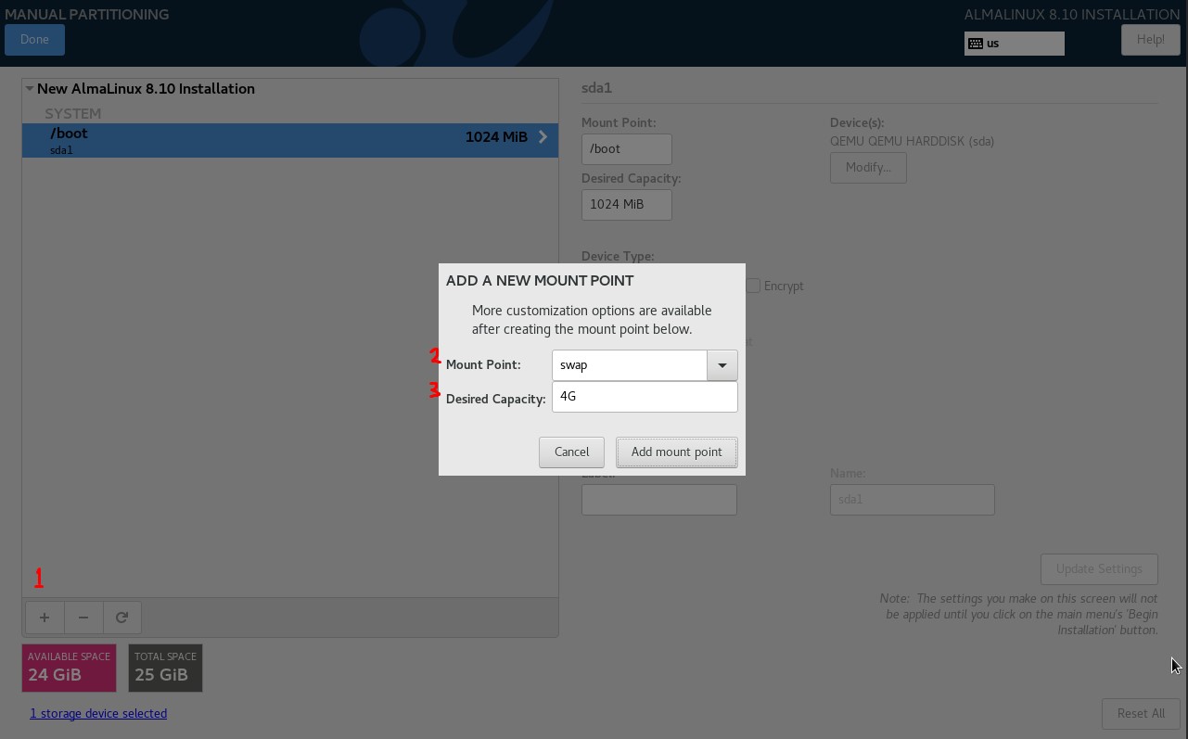Click the chevron arrow on /boot row
This screenshot has width=1188, height=739.
point(543,137)
